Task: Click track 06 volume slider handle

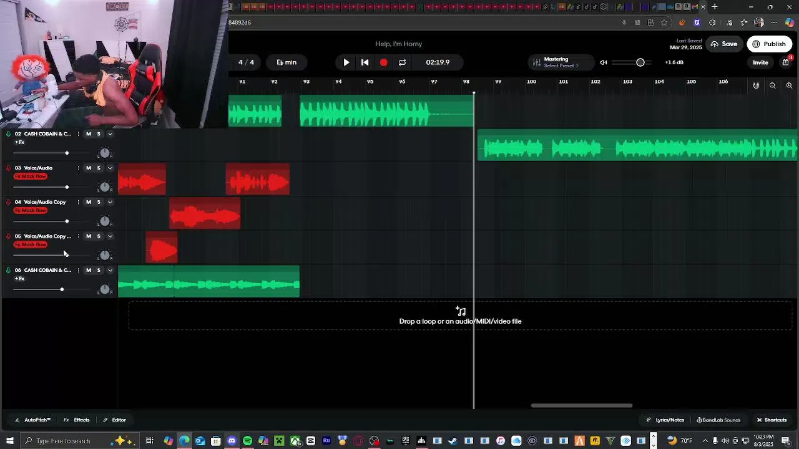Action: (62, 289)
